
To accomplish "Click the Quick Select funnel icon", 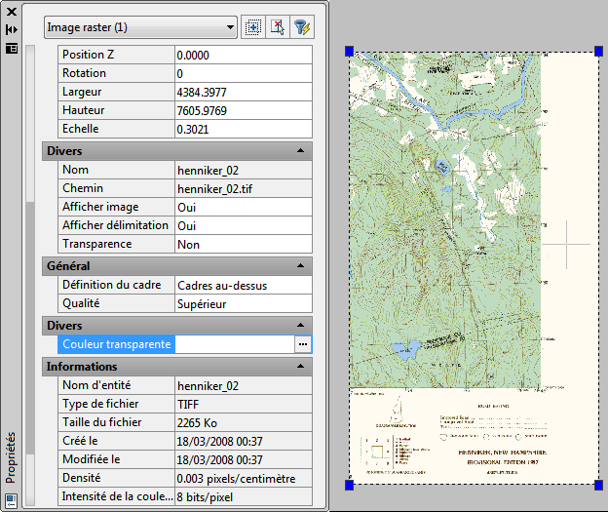I will (x=301, y=27).
